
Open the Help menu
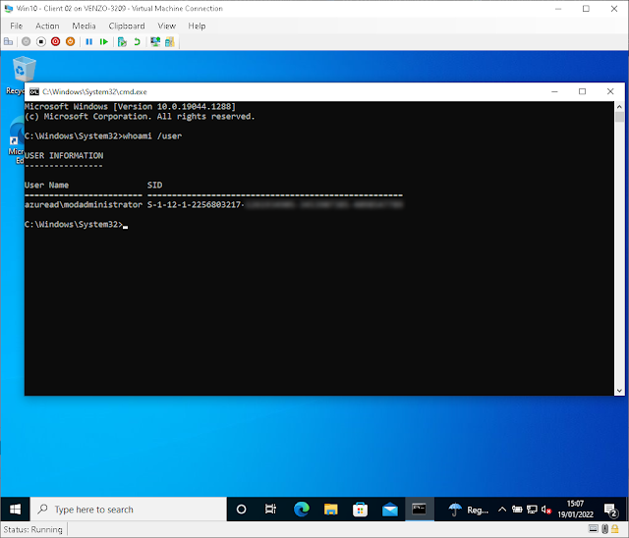click(197, 27)
